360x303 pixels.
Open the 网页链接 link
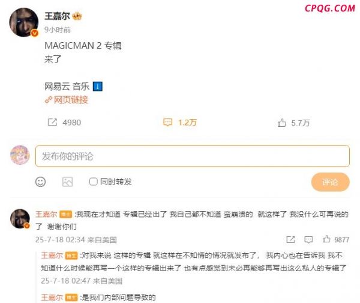point(67,100)
